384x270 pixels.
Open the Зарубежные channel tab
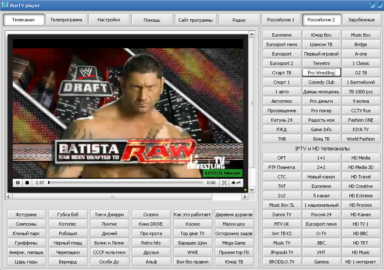(361, 20)
